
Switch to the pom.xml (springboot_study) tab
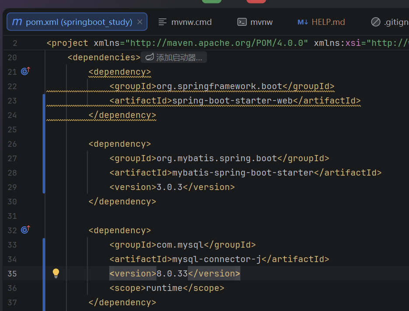tap(77, 22)
